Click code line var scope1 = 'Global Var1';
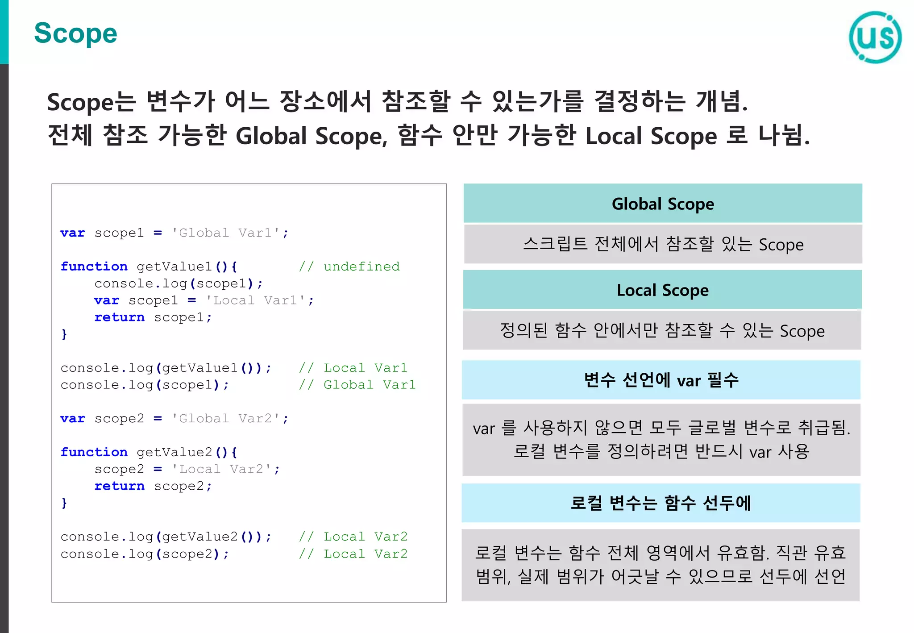Screen dimensions: 914x633 [x=174, y=233]
